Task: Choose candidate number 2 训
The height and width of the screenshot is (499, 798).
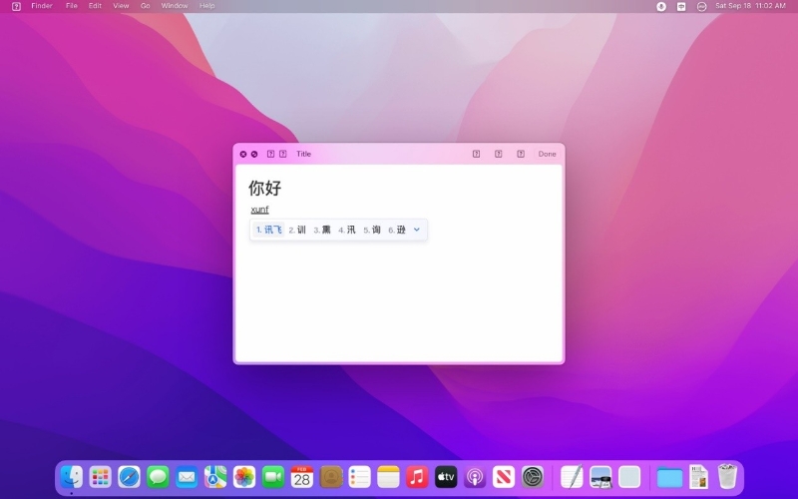Action: (x=297, y=230)
